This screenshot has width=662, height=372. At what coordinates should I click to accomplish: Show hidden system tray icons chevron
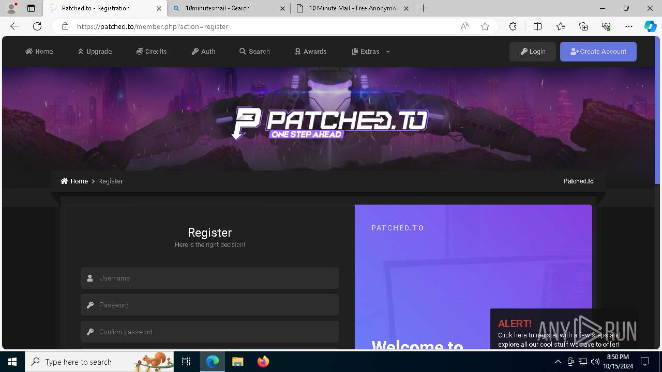(558, 362)
